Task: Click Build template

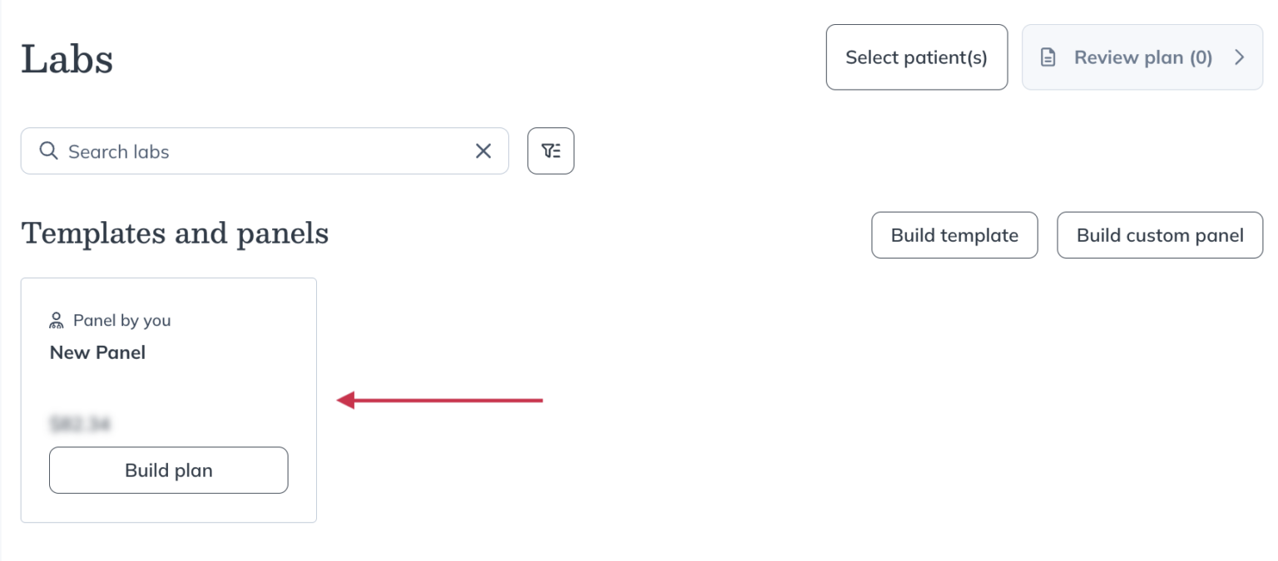Action: 954,235
